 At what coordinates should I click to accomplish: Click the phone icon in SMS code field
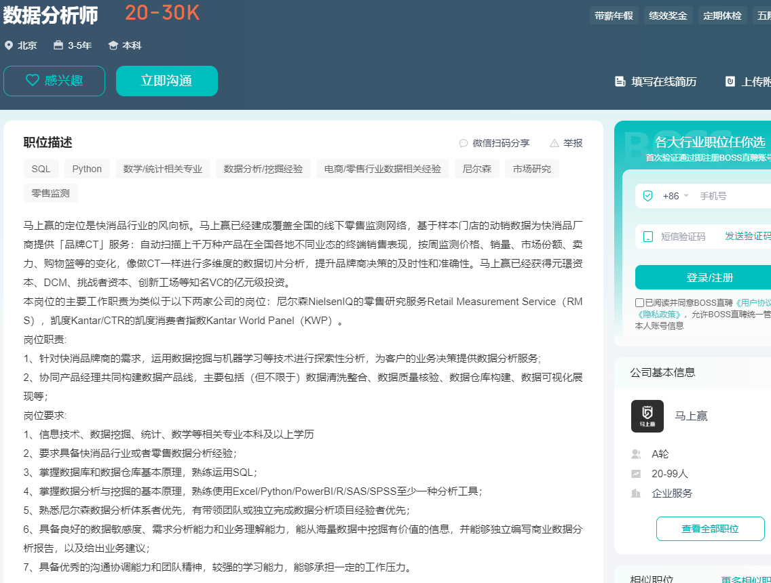(x=648, y=237)
